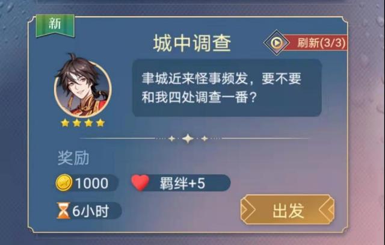Viewport: 385px width, 245px height.
Task: Click the orange hourglass timer icon
Action: click(x=63, y=211)
